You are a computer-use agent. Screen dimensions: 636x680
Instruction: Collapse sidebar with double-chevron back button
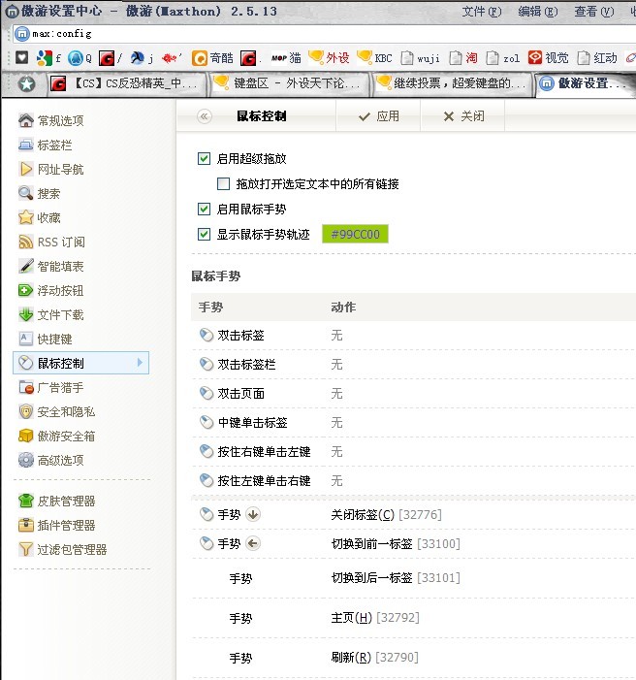[205, 116]
